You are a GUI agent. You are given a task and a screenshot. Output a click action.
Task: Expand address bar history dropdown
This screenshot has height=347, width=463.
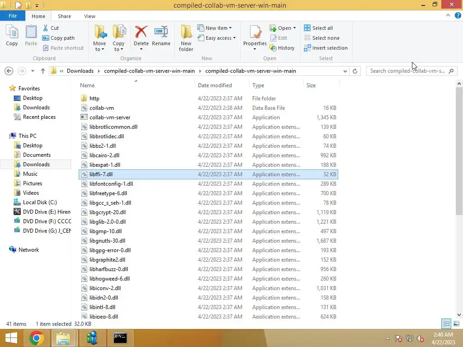click(345, 71)
